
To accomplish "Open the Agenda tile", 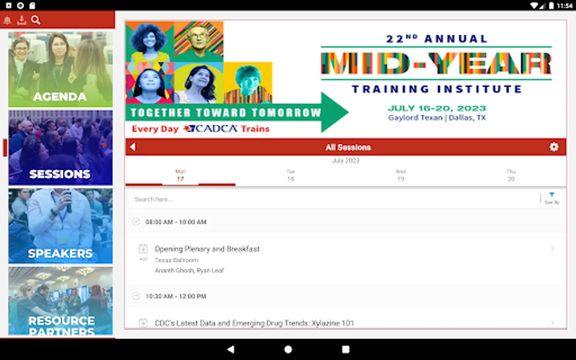I will [x=60, y=69].
